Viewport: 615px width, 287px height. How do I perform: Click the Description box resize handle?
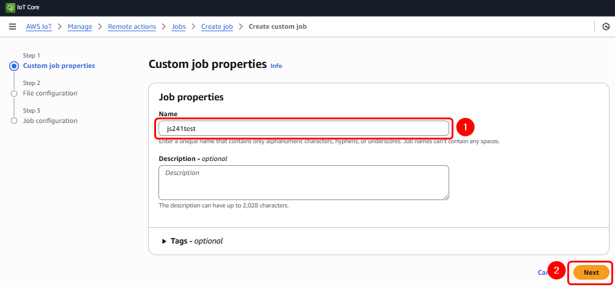point(446,196)
